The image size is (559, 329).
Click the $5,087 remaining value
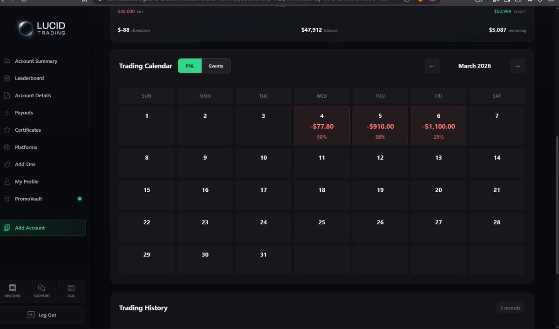click(498, 30)
